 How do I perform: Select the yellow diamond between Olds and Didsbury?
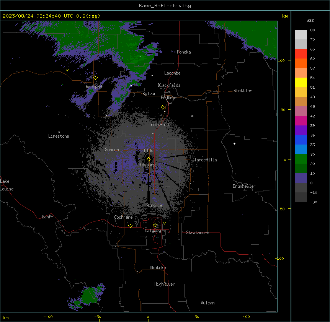click(x=149, y=159)
